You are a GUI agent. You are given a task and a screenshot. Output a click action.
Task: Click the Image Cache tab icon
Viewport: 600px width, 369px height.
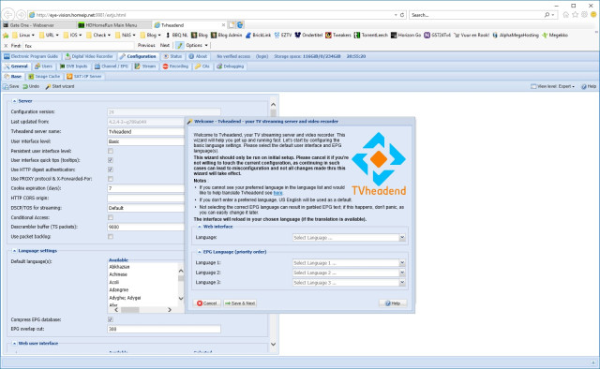(31, 77)
